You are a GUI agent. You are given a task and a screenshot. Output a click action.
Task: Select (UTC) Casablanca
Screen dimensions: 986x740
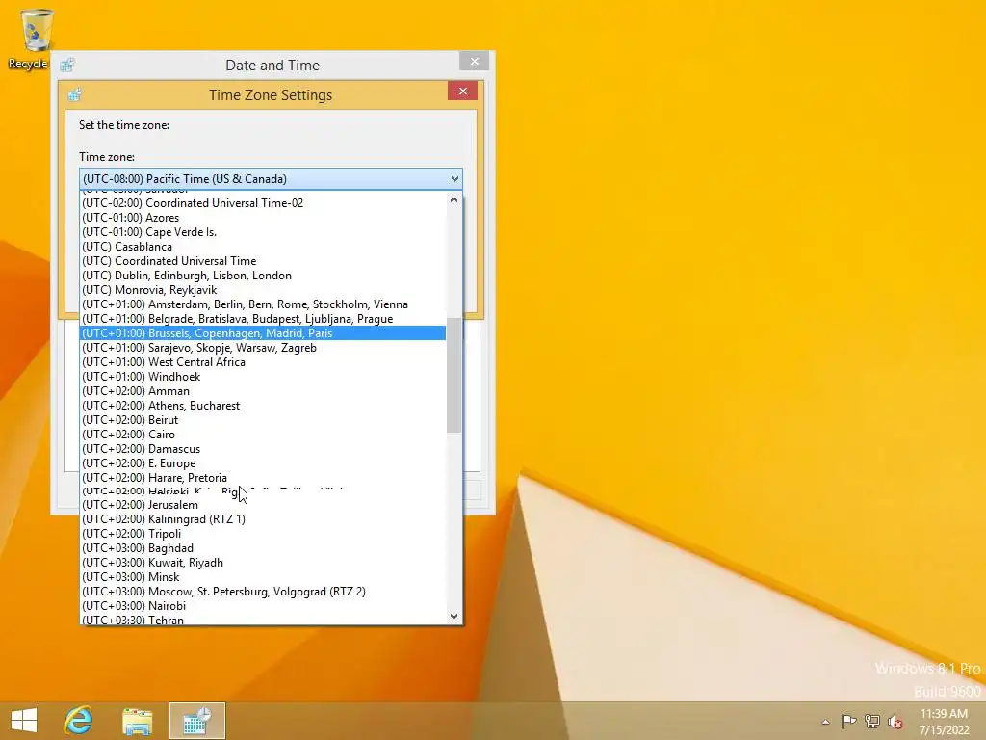point(263,247)
